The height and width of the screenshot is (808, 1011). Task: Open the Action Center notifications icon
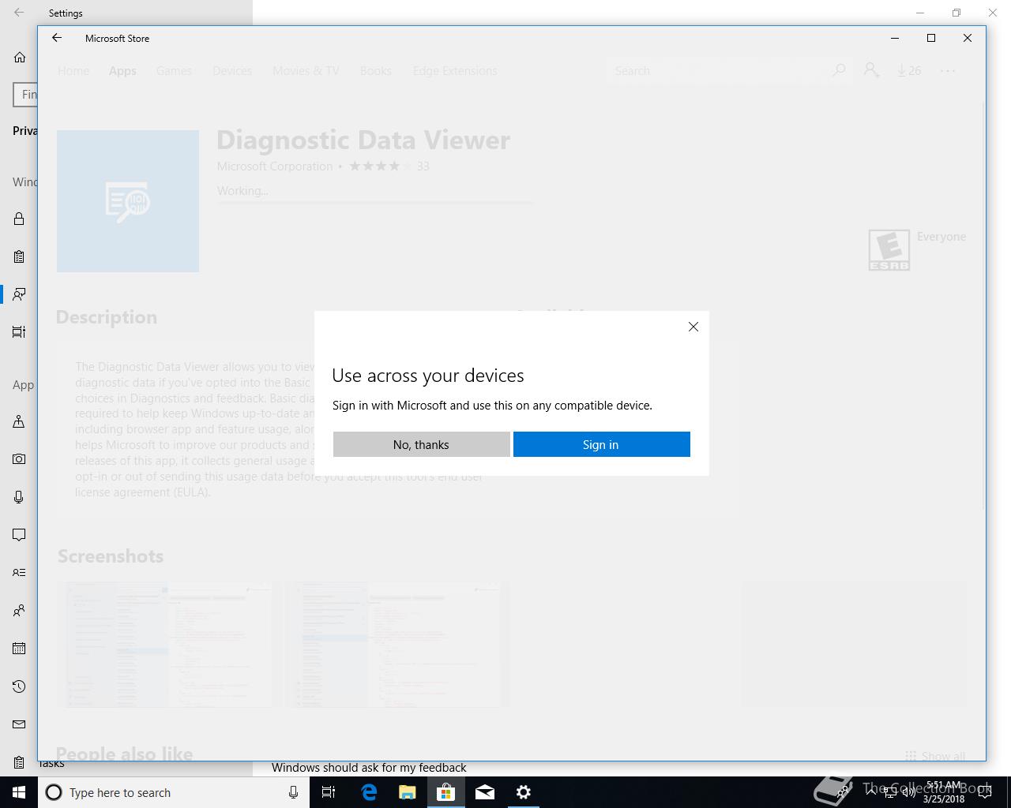(985, 792)
